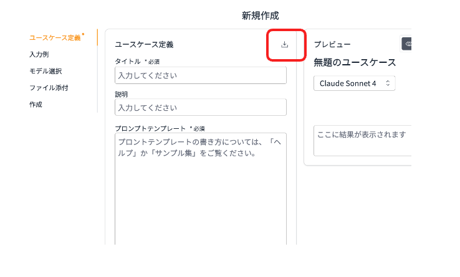The height and width of the screenshot is (277, 460).
Task: Go to the 入力例 sidebar step
Action: click(39, 55)
